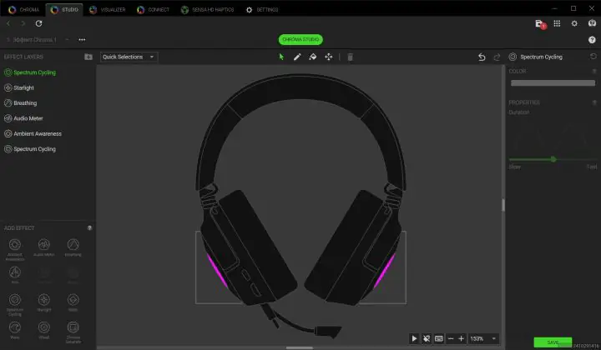
Task: Adjust the Duration speed slider handle
Action: point(553,159)
